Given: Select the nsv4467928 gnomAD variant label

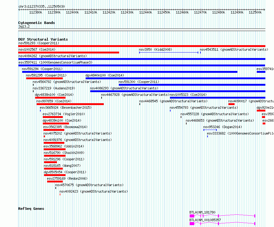Looking at the screenshot, I should click(x=135, y=95).
